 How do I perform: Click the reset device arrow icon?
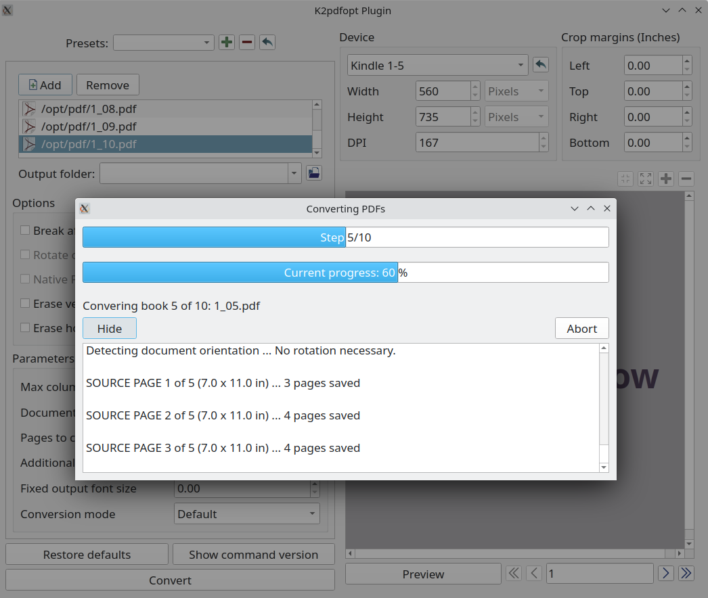click(541, 64)
